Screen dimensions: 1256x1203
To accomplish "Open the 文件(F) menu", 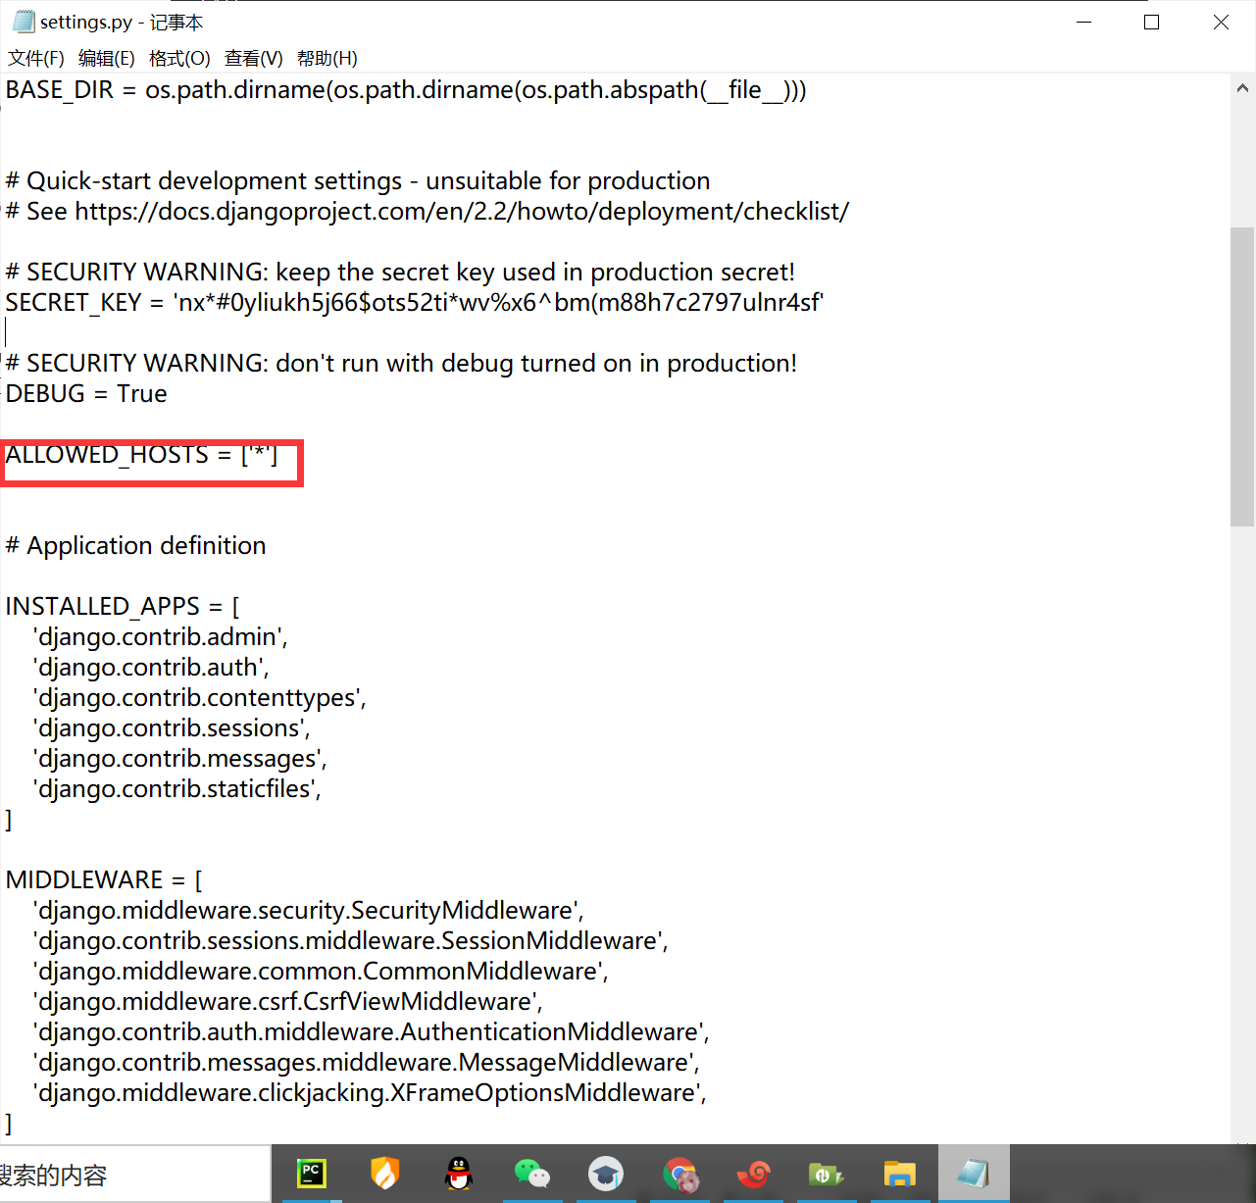I will coord(36,59).
